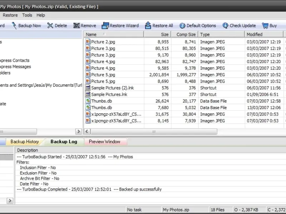Switch to the Preview Window tab
286x214 pixels.
pyautogui.click(x=104, y=142)
